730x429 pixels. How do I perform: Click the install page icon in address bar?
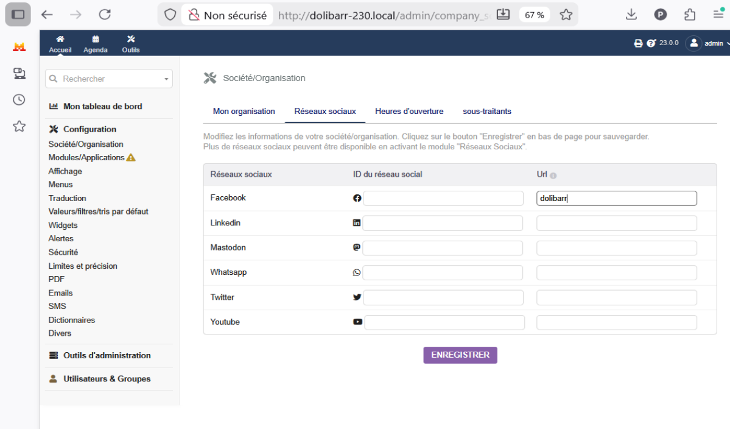[504, 15]
